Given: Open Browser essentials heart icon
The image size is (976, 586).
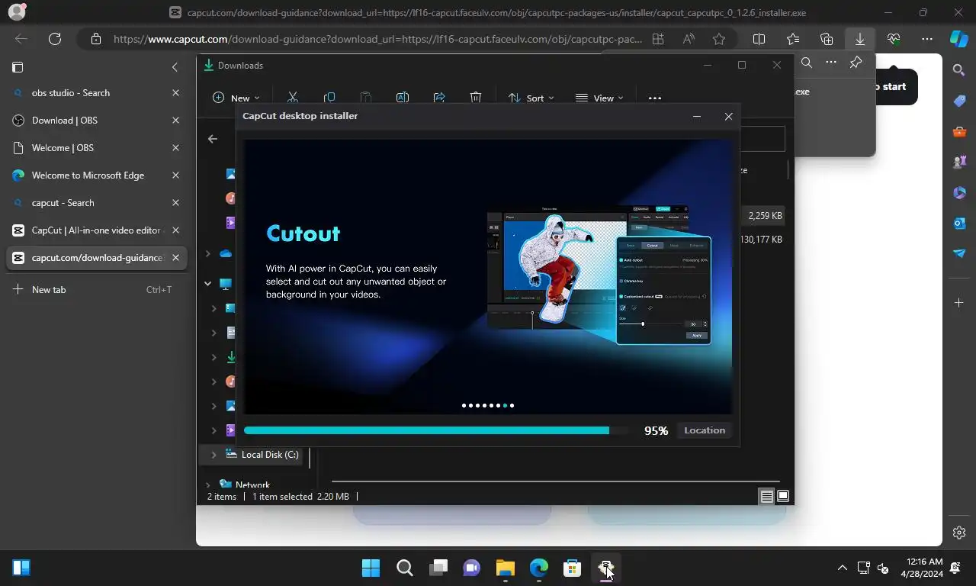Looking at the screenshot, I should coord(894,39).
